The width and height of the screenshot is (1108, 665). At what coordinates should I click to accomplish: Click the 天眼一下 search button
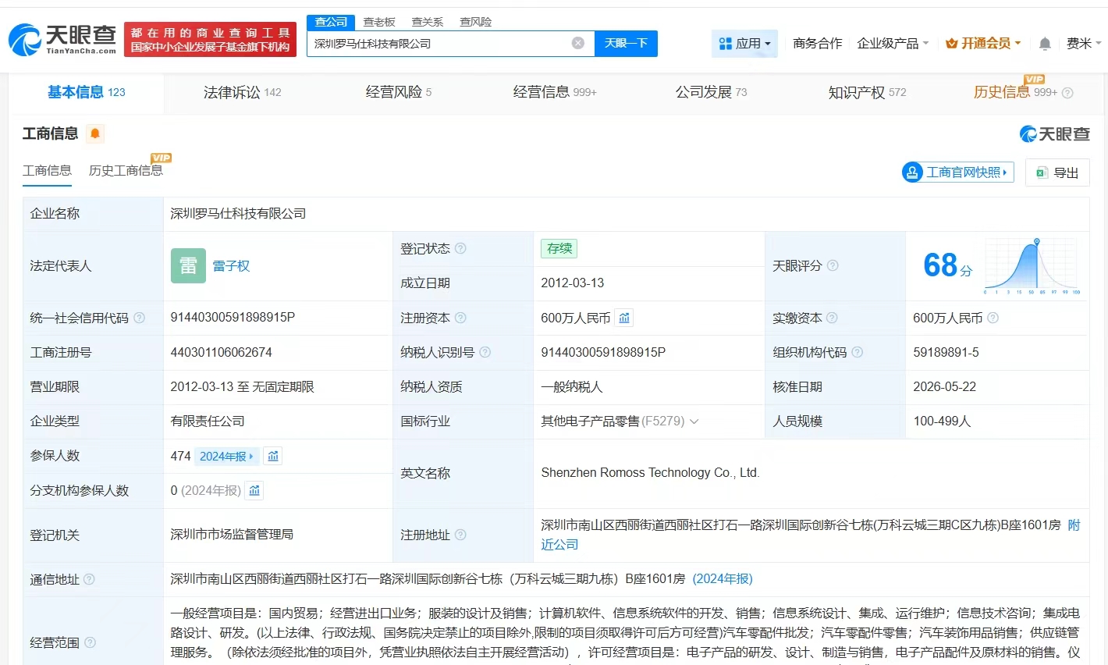tap(626, 44)
